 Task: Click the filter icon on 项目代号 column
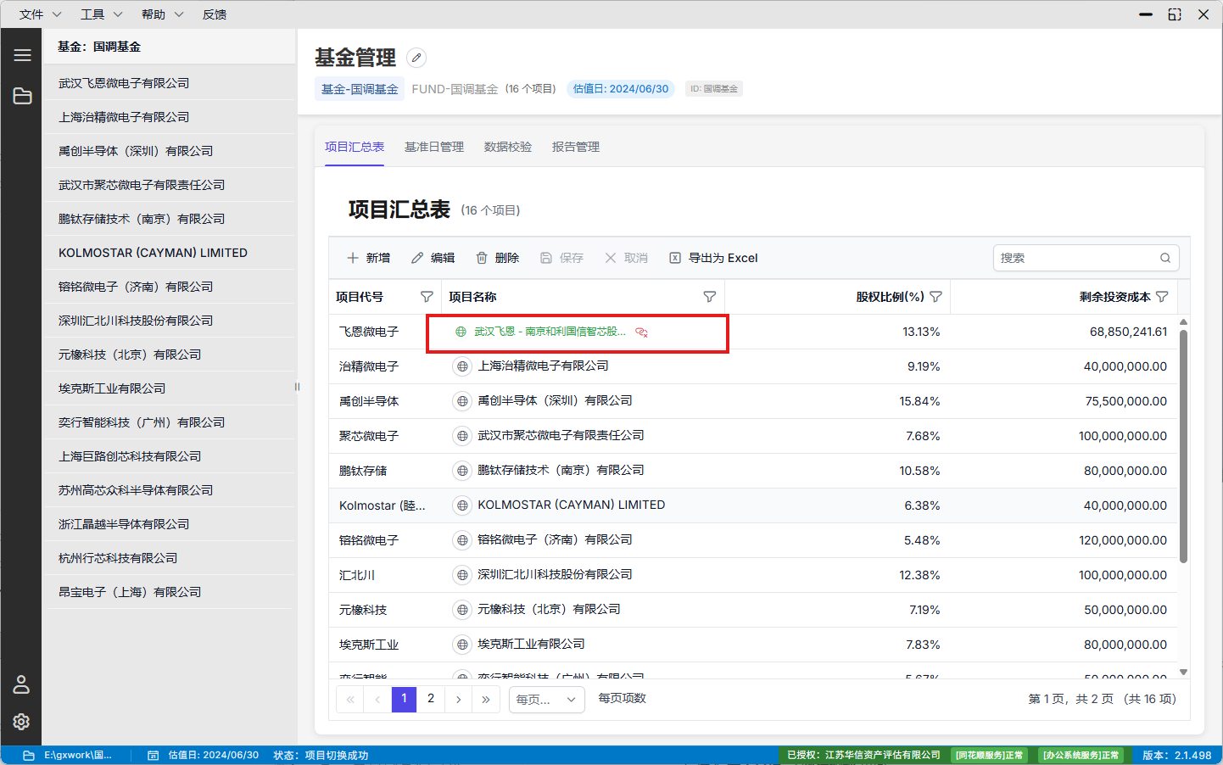427,297
